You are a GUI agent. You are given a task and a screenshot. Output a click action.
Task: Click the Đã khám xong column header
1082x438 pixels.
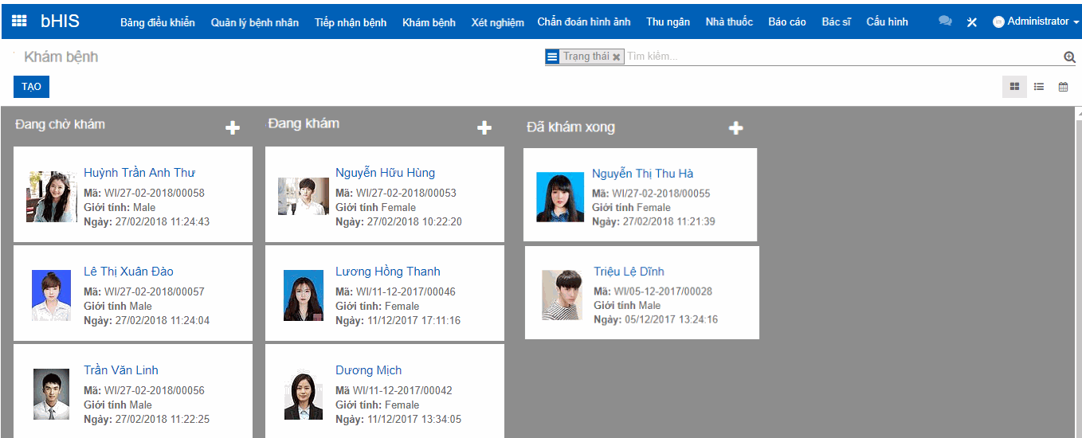click(570, 127)
